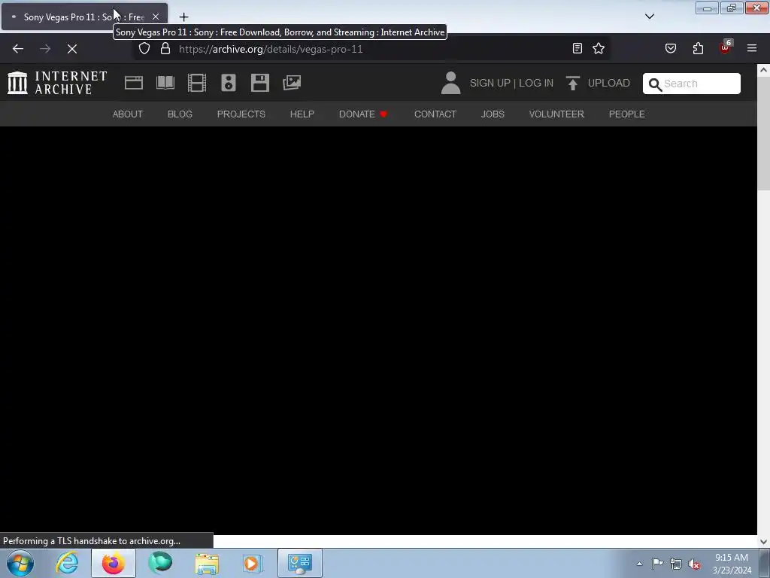Click the UPLOAD link
Viewport: 770px width, 578px height.
click(x=609, y=83)
